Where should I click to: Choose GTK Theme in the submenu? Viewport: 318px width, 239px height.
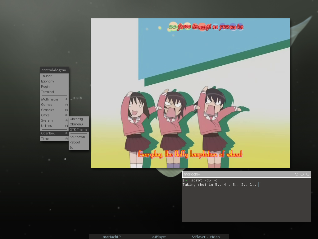[x=79, y=130]
